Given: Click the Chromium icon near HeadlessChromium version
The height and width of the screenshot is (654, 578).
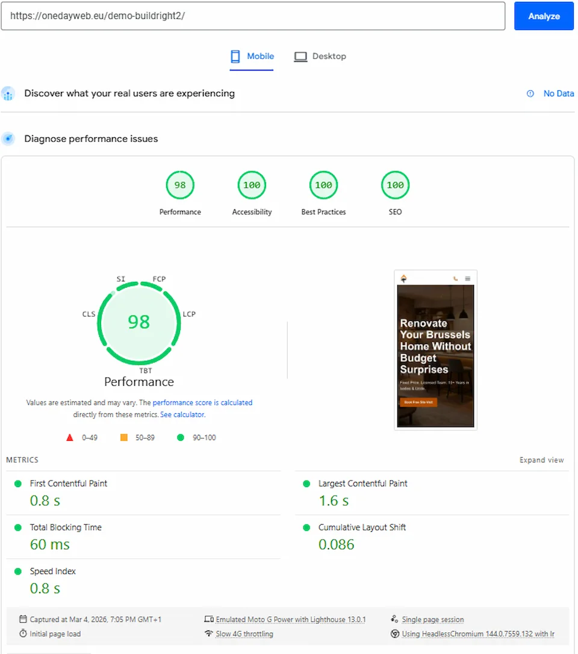Looking at the screenshot, I should tap(394, 632).
